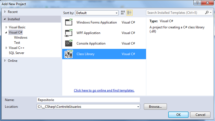Click the Console Application template icon
Screen dimensions: 215x121
coord(69,44)
